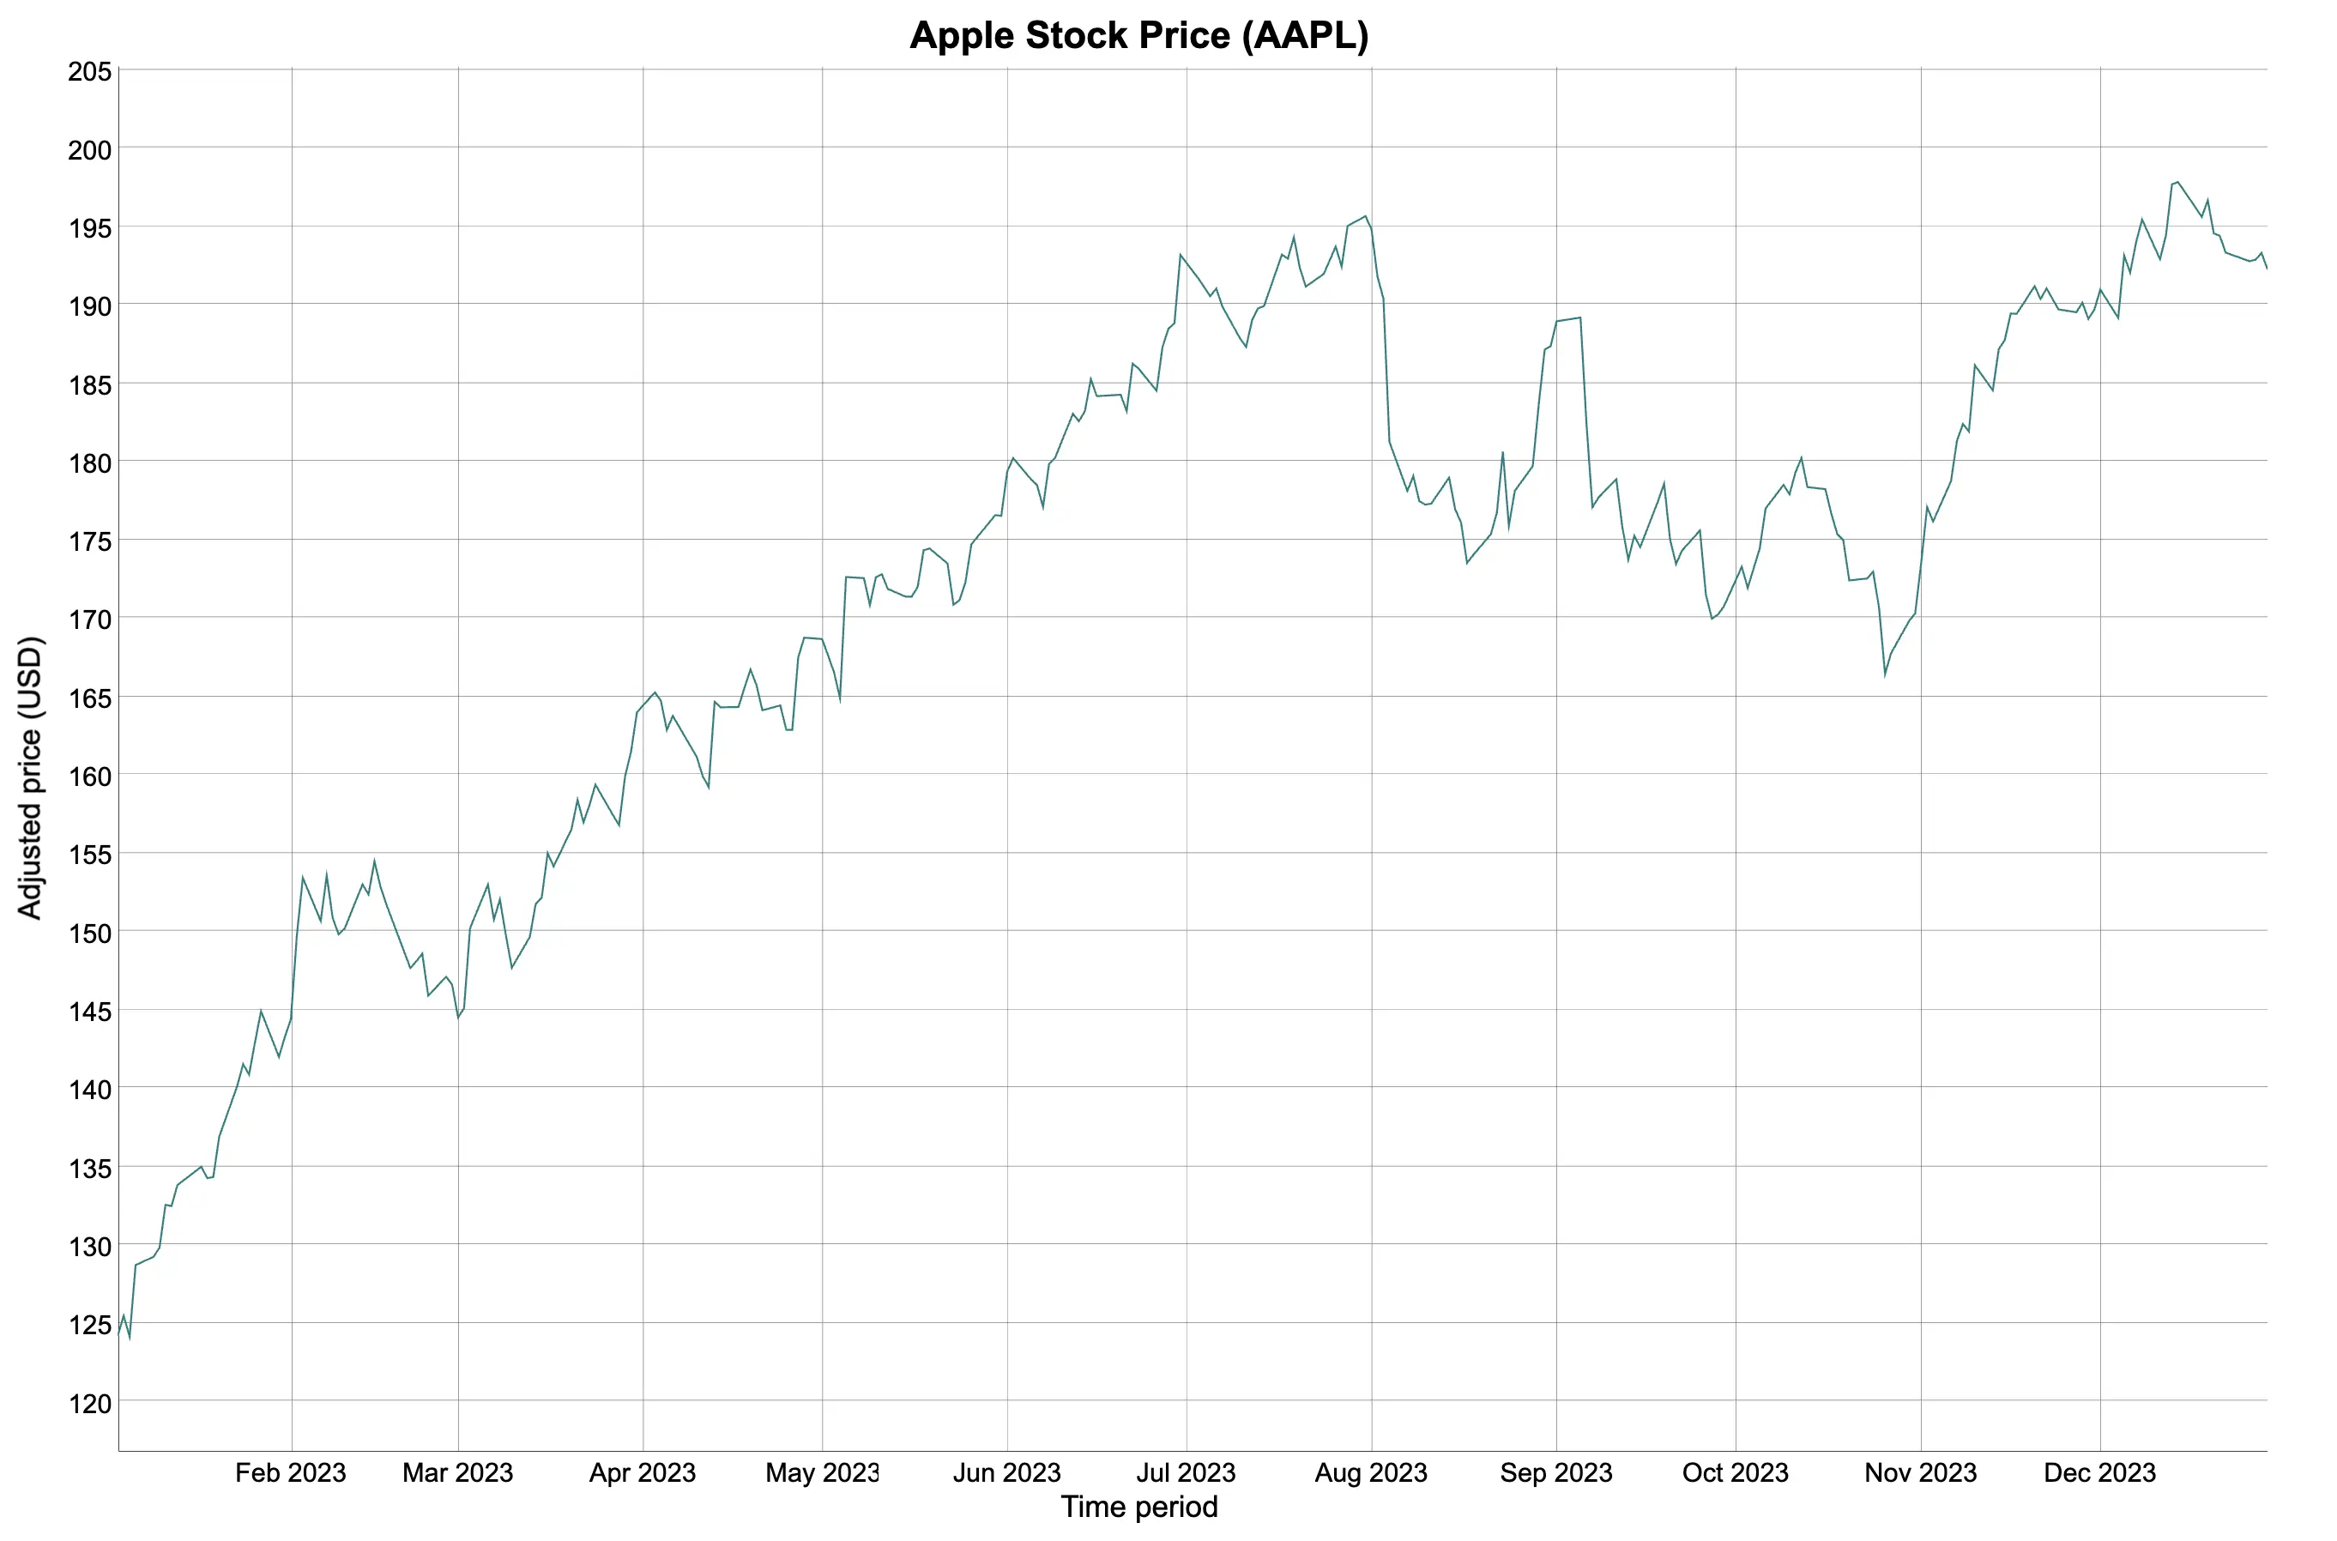Click the '130' y-axis tick value

pyautogui.click(x=89, y=1246)
